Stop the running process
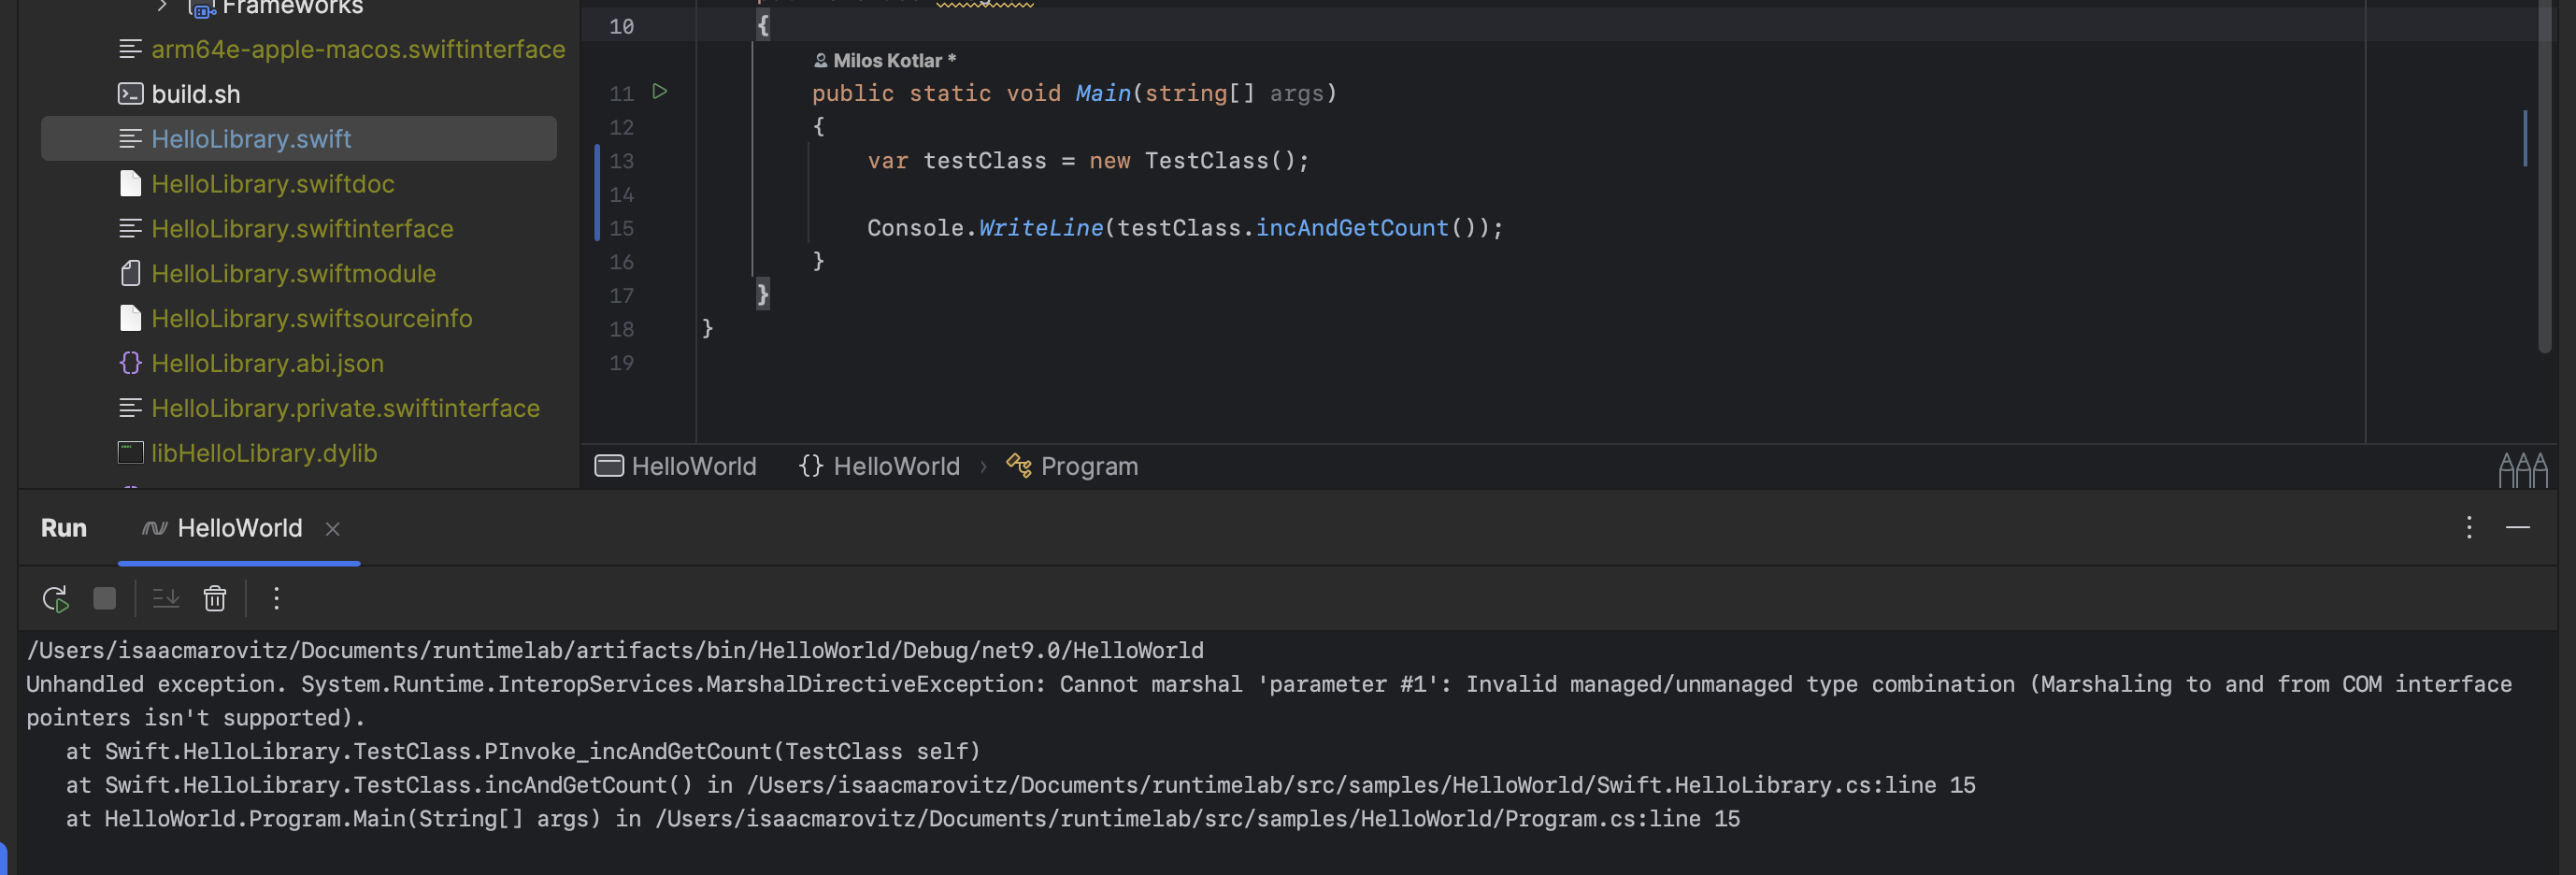Screen dimensions: 2576x875 [104, 598]
